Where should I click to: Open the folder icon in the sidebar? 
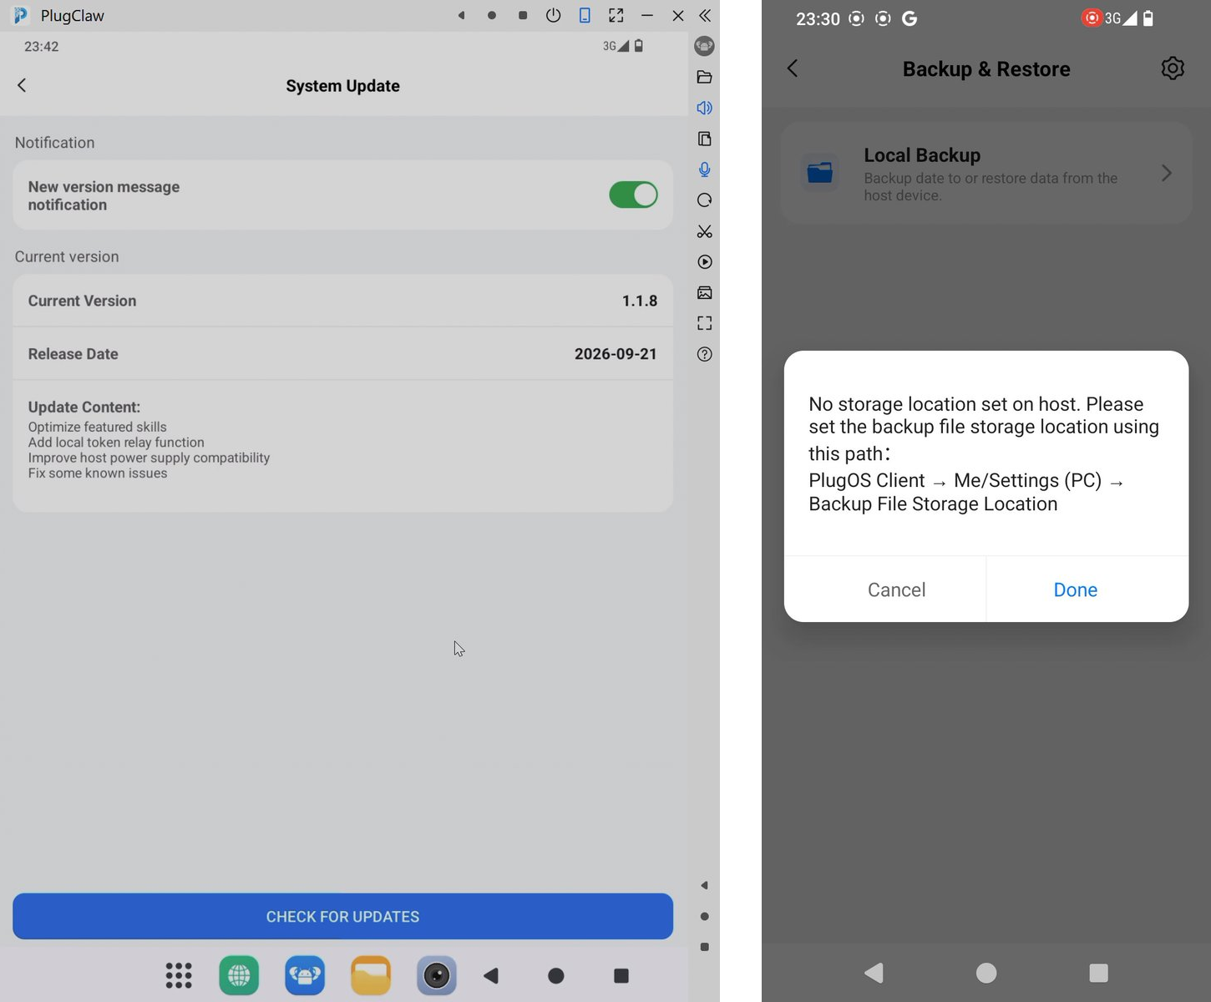pyautogui.click(x=704, y=77)
